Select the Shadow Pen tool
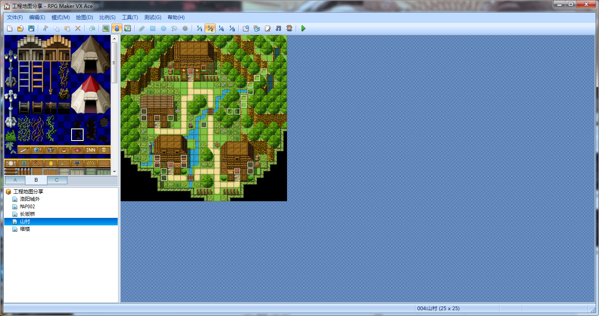The width and height of the screenshot is (599, 316). tap(185, 28)
